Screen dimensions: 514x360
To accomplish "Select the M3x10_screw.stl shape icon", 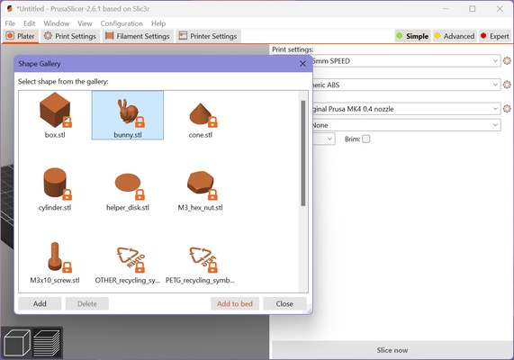I will pyautogui.click(x=59, y=257).
